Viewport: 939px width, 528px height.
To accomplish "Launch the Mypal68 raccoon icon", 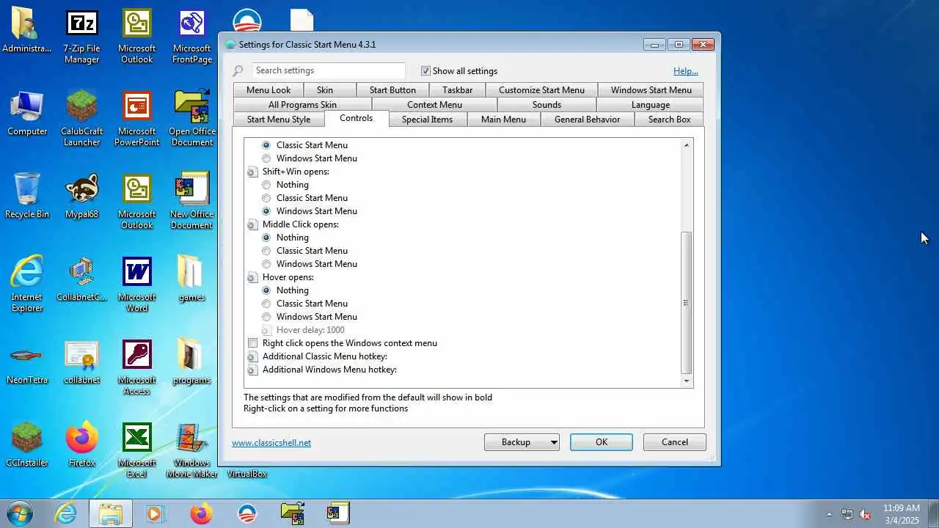I will 81,197.
